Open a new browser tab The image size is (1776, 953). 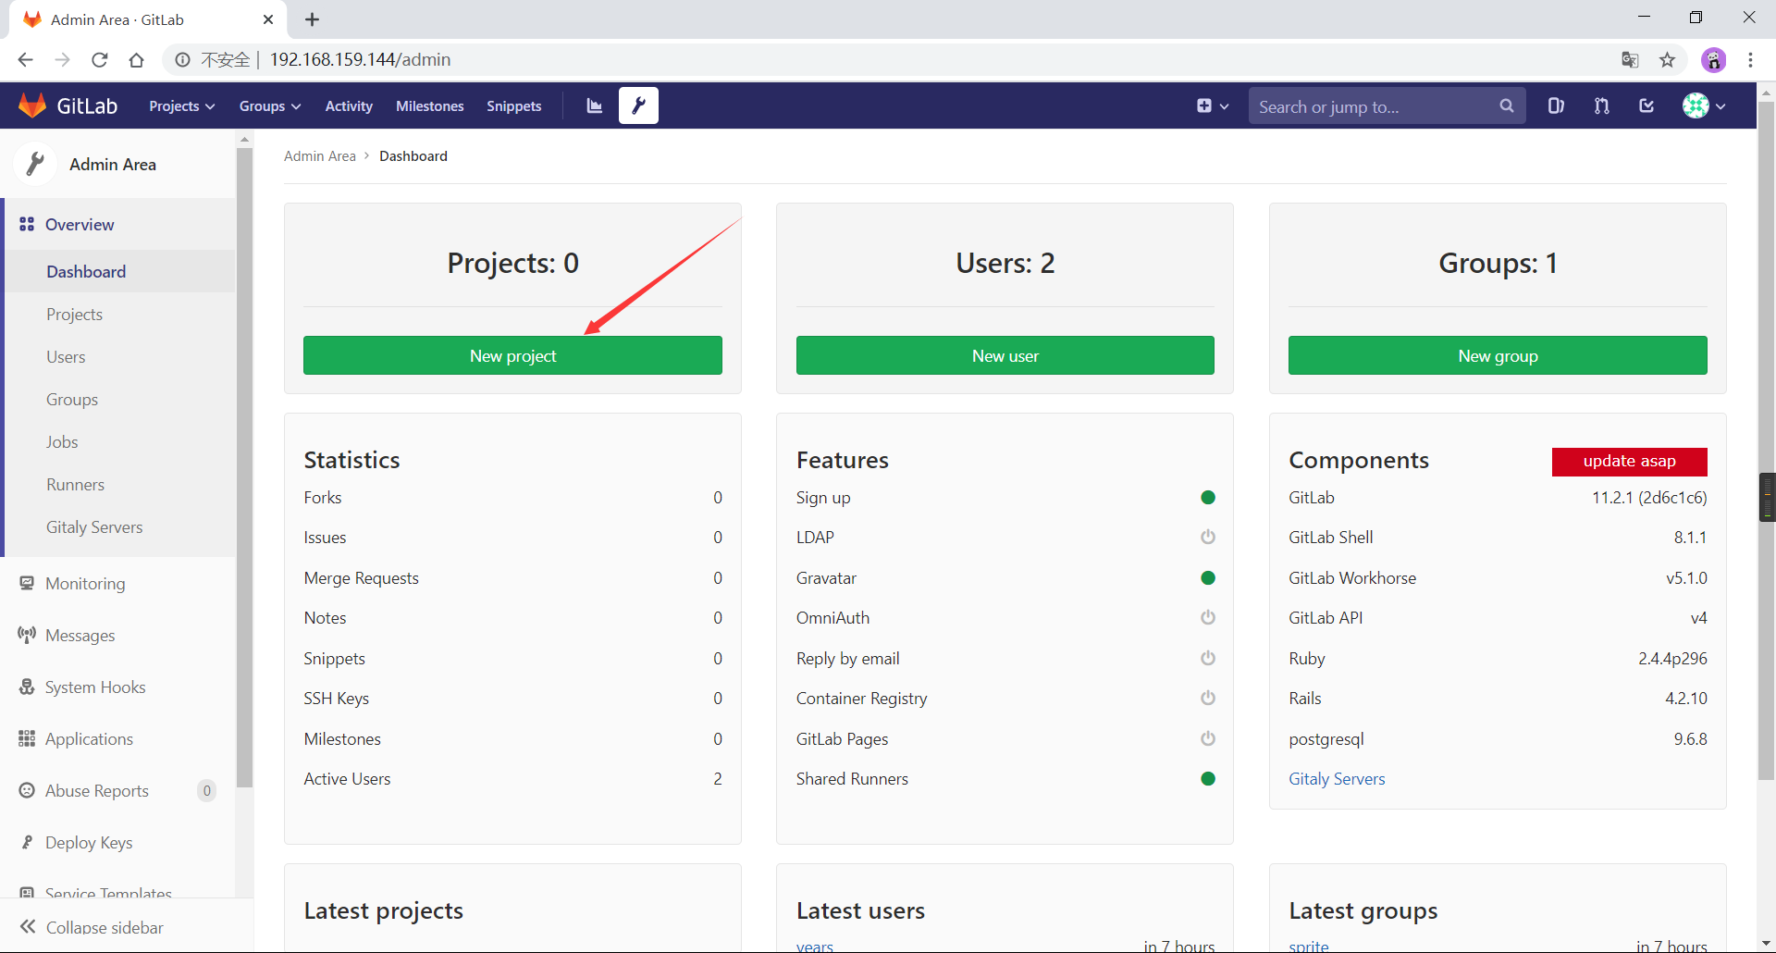coord(313,19)
